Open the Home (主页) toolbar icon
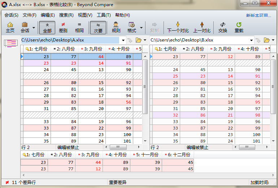Viewport: 278px width, 188px height. click(10, 27)
